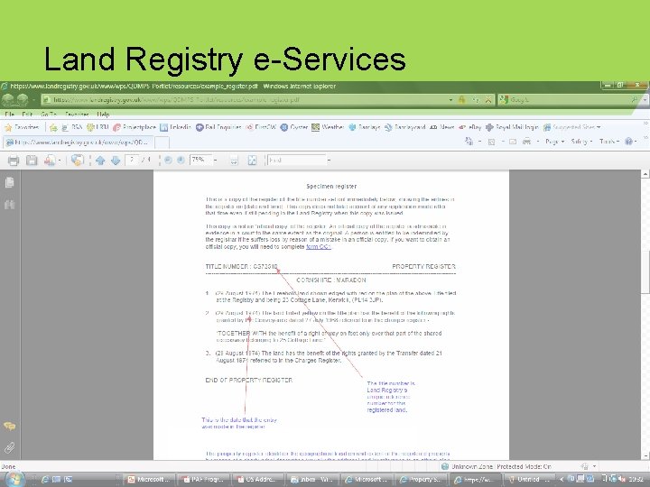Screen dimensions: 650x487
Task: Open the search provider dropdown arrow
Action: pyautogui.click(x=645, y=99)
